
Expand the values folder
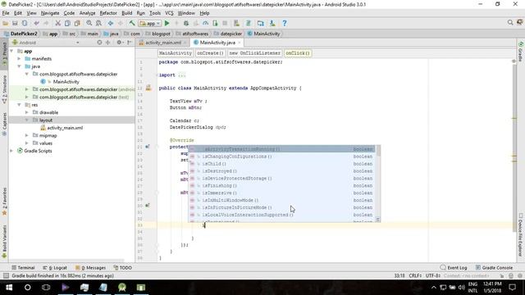pyautogui.click(x=27, y=143)
